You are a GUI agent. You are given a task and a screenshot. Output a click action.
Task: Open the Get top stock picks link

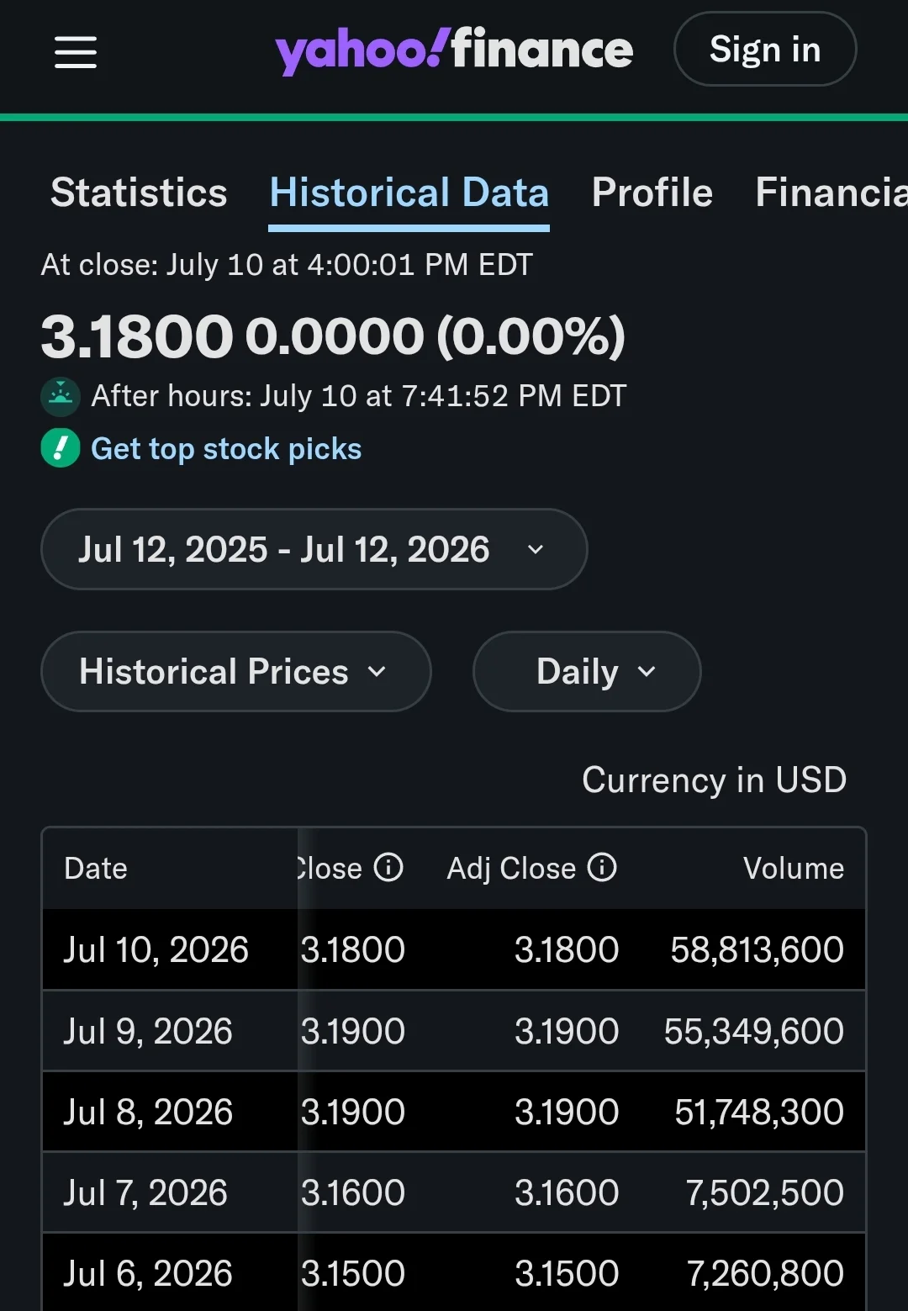pos(226,449)
